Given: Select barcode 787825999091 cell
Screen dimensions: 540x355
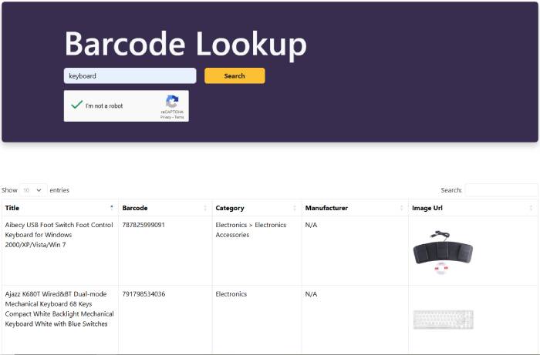Looking at the screenshot, I should click(143, 225).
